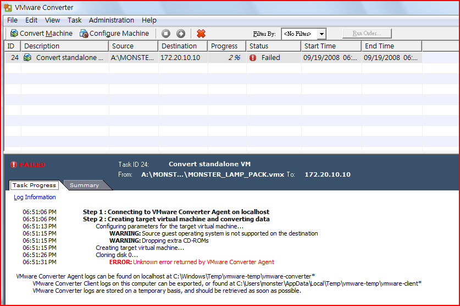Click the Convert Machine toolbar button
This screenshot has width=460, height=306.
(41, 34)
